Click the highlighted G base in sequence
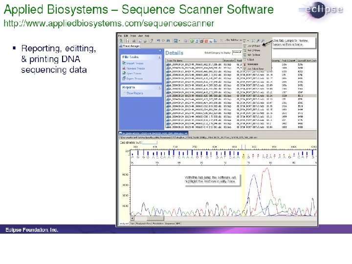Screen dimensions: 352x264 (243, 157)
